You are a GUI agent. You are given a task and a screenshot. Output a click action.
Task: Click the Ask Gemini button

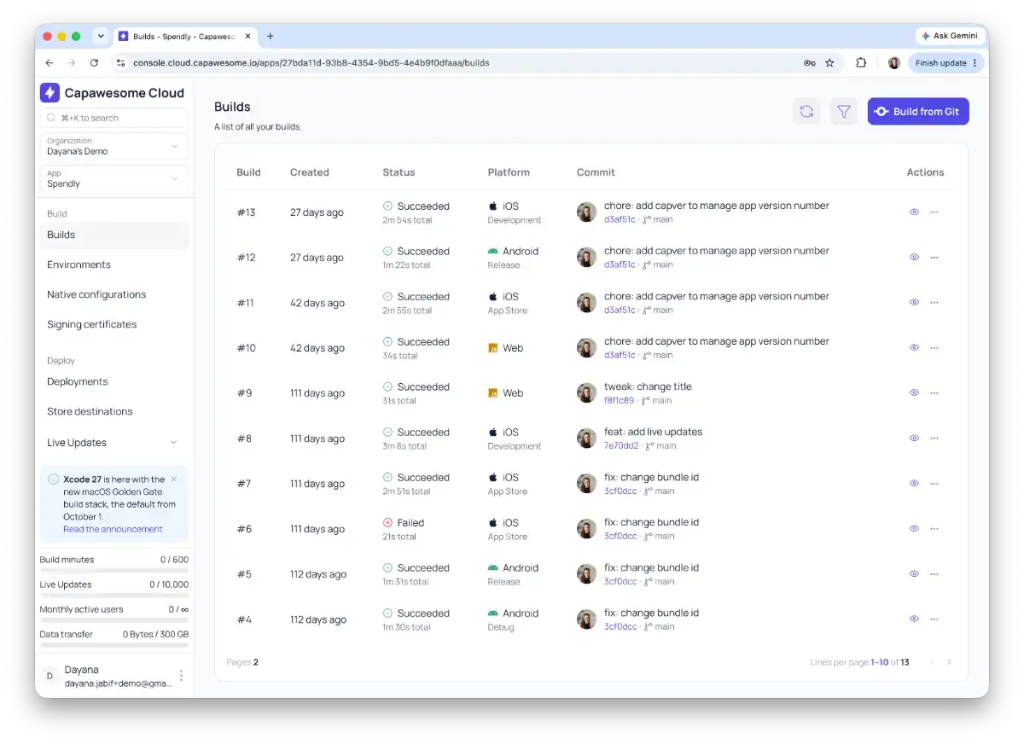pos(951,36)
